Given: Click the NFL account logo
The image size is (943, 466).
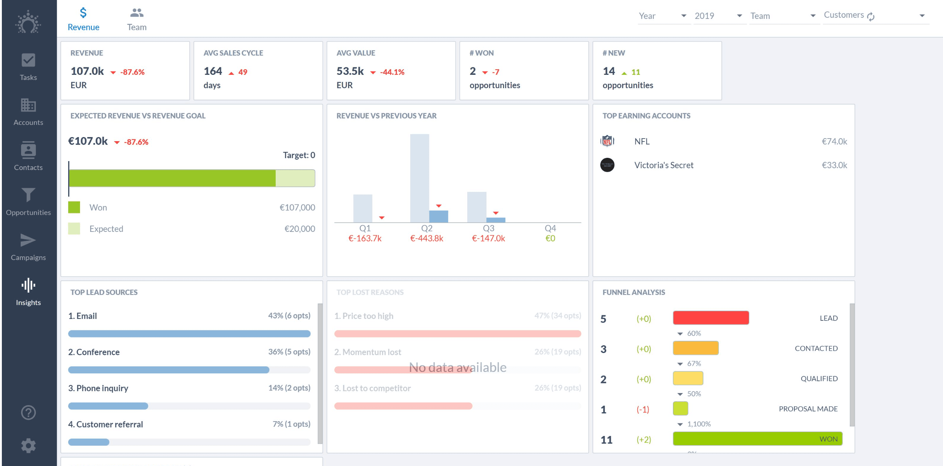Looking at the screenshot, I should tap(607, 141).
